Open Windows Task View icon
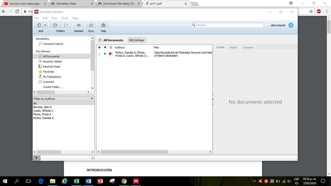The image size is (331, 186). (28, 181)
